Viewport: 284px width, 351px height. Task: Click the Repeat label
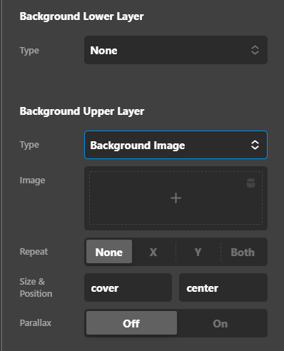(34, 252)
